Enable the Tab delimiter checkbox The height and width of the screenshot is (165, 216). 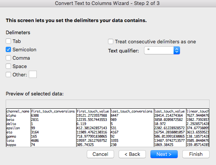(8, 41)
